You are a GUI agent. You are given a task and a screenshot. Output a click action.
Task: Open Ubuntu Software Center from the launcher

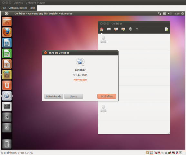(7, 75)
